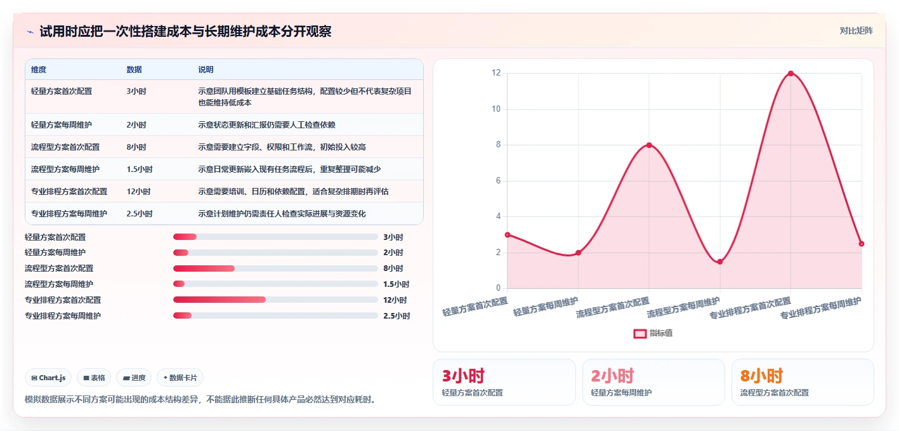This screenshot has height=431, width=899.
Task: Click the 轻量方案首次配置 progress bar
Action: 275,237
